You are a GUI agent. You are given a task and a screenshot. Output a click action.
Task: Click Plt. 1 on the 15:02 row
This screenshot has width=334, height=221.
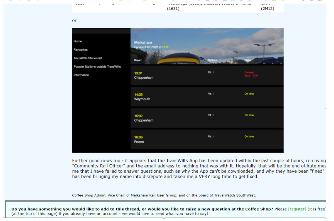point(211,115)
